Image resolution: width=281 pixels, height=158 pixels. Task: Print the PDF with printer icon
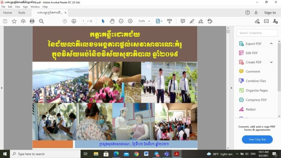click(x=32, y=21)
